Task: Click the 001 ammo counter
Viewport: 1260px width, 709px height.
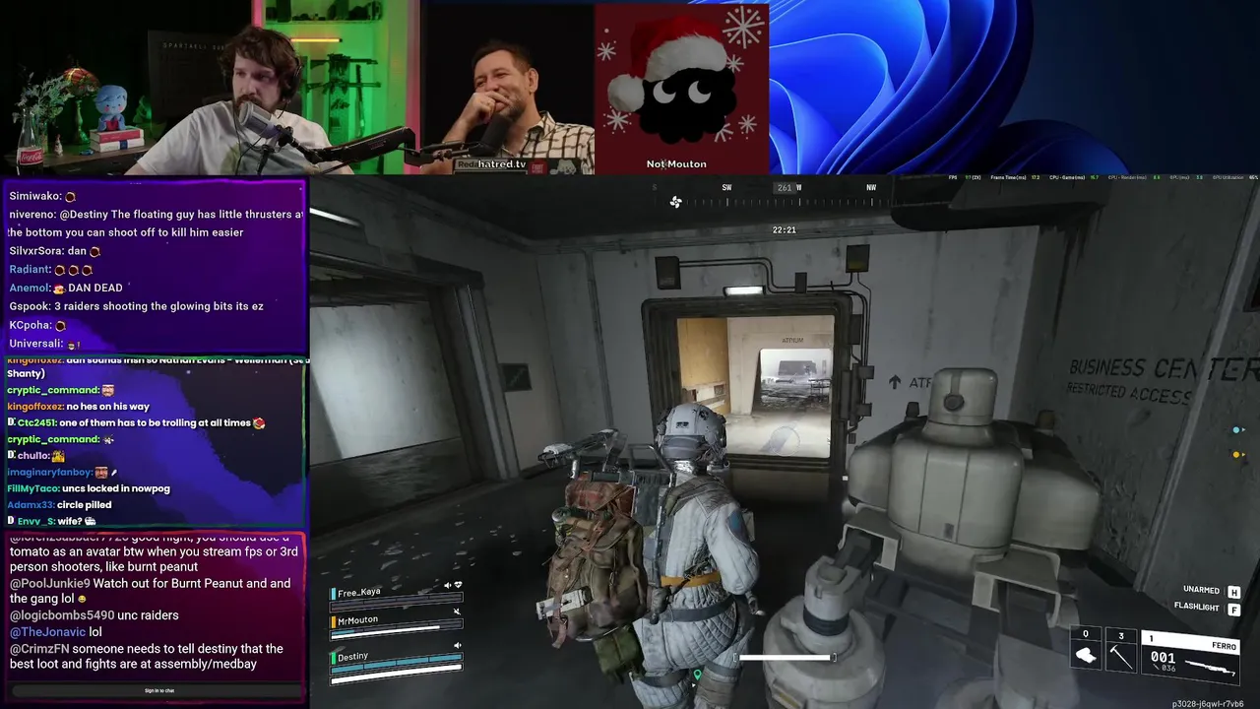Action: pos(1163,658)
